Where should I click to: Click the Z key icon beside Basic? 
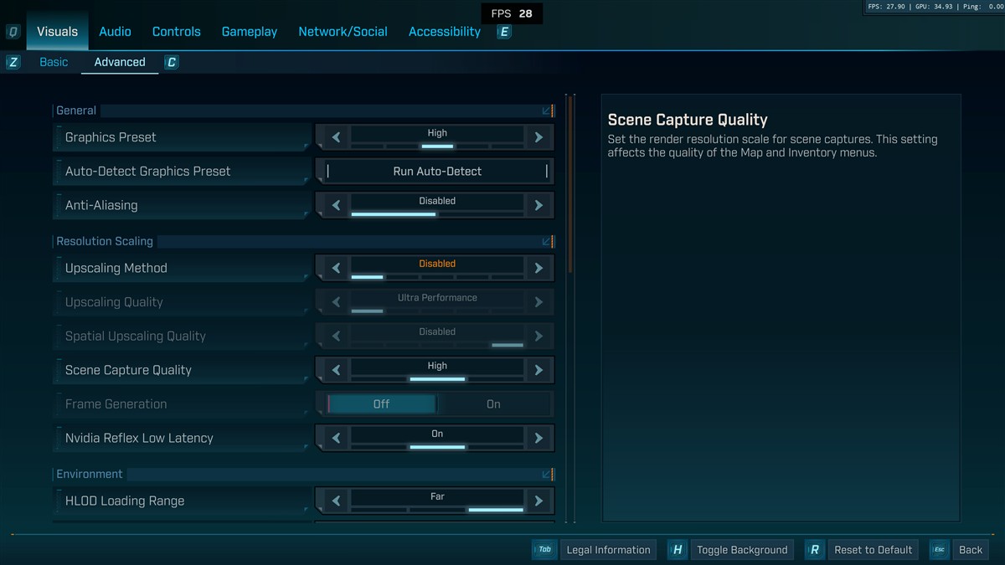point(13,62)
